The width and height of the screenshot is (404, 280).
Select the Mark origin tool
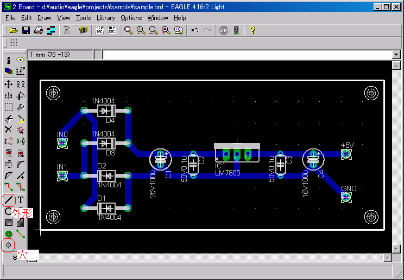[20, 71]
